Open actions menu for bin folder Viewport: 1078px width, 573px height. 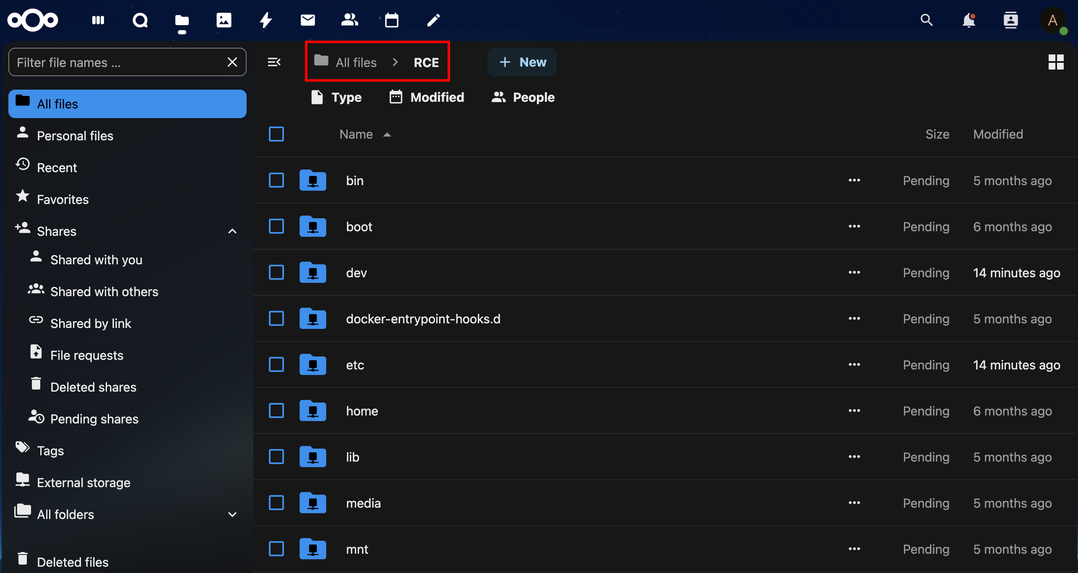tap(854, 181)
